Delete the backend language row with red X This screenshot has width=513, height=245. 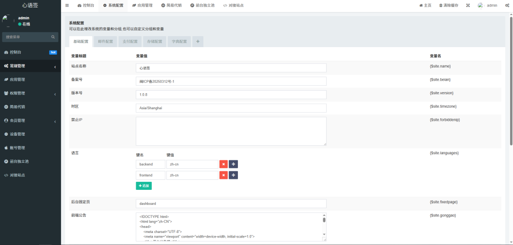(x=223, y=164)
